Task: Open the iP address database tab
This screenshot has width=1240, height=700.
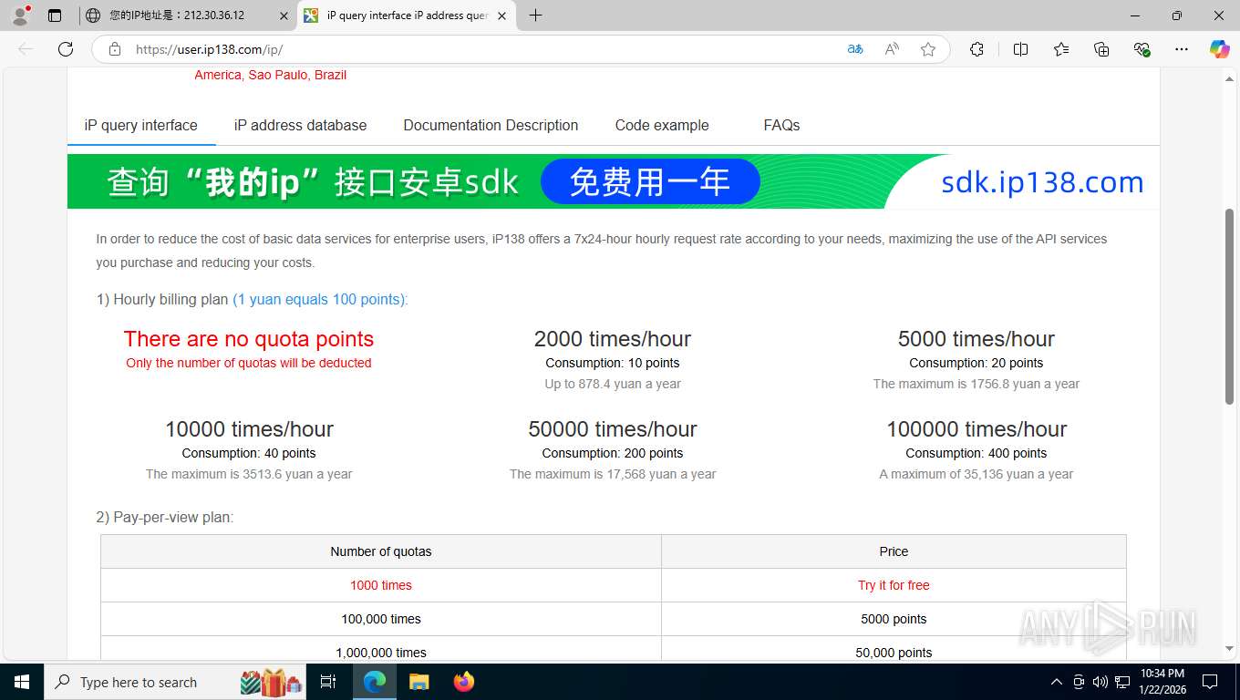Action: click(x=300, y=126)
